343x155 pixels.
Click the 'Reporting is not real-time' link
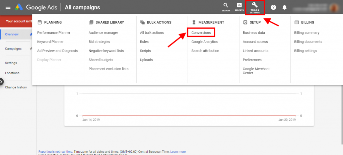56,152
